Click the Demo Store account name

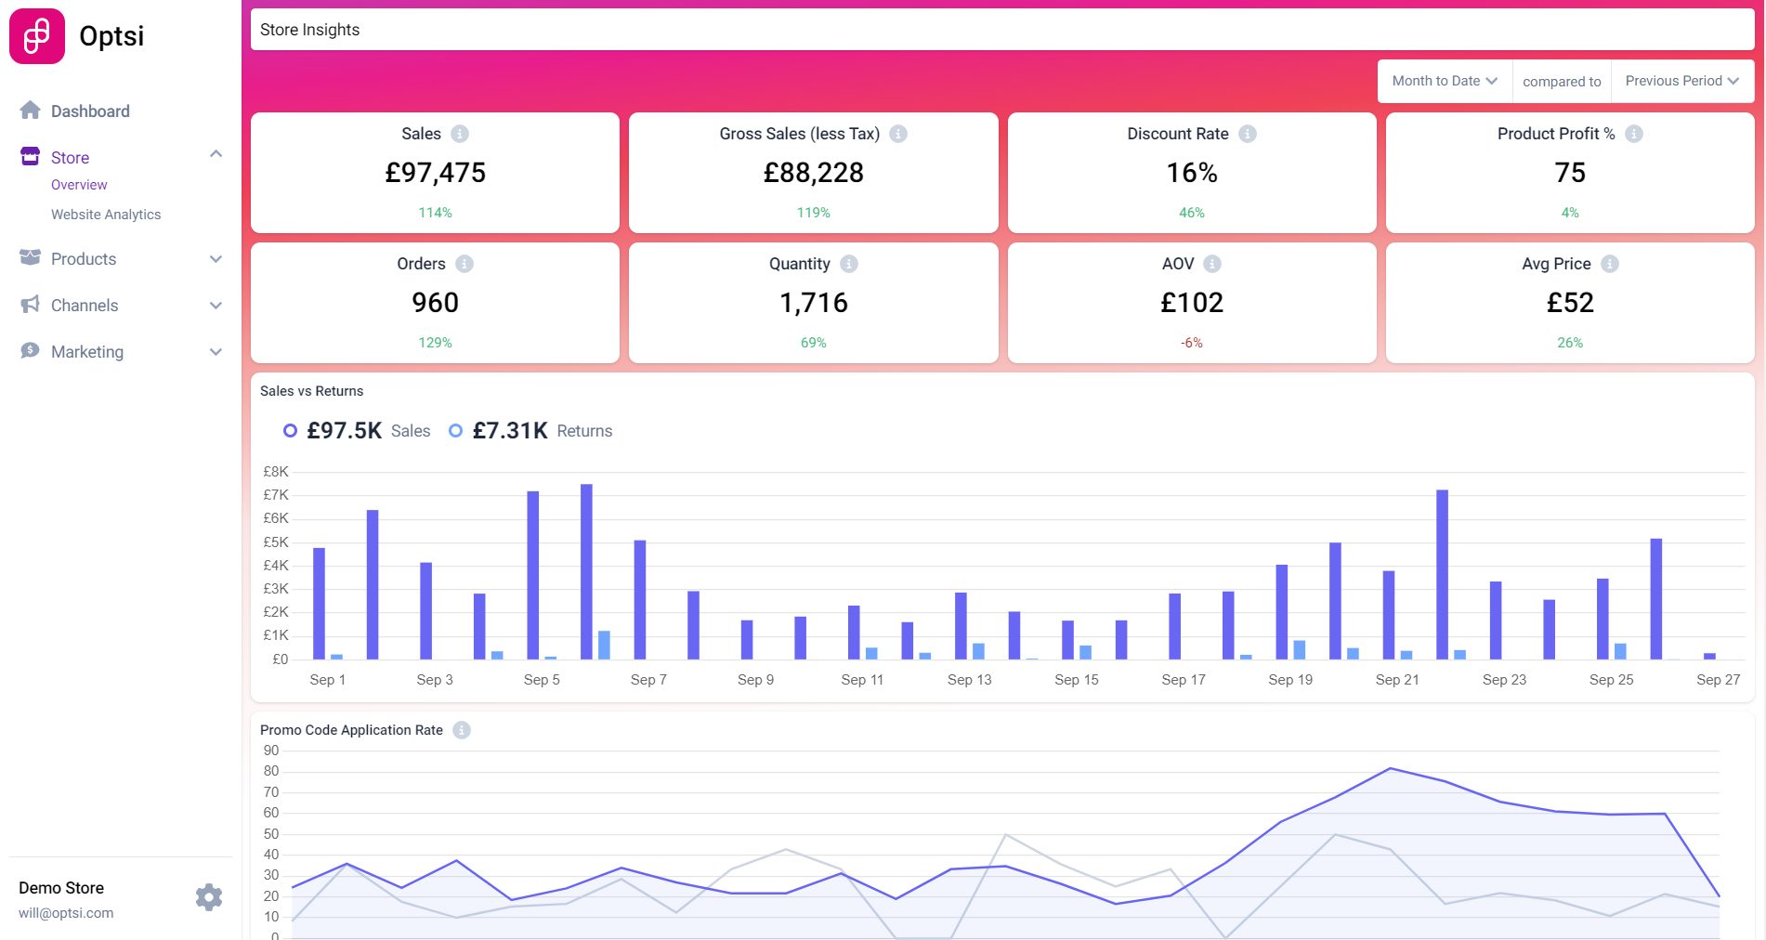61,888
